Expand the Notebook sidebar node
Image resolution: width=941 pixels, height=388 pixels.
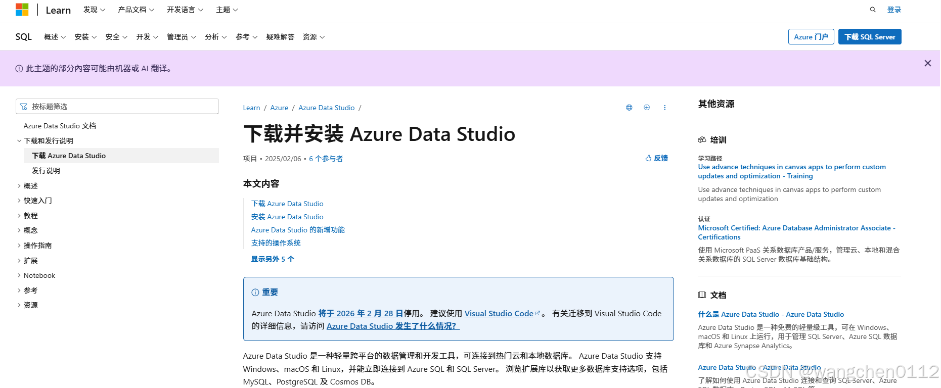(x=36, y=275)
